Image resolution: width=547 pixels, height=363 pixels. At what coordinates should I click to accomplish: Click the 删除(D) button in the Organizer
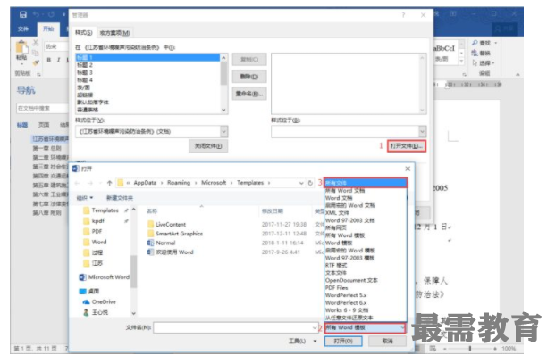[x=249, y=77]
